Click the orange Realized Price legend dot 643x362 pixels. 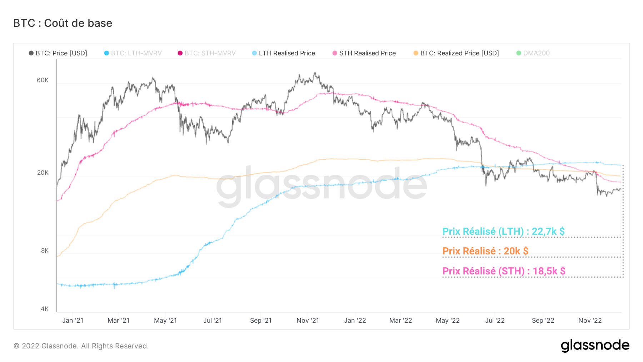tap(416, 53)
